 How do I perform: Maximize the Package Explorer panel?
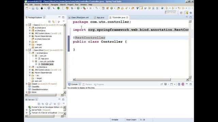(x=63, y=17)
